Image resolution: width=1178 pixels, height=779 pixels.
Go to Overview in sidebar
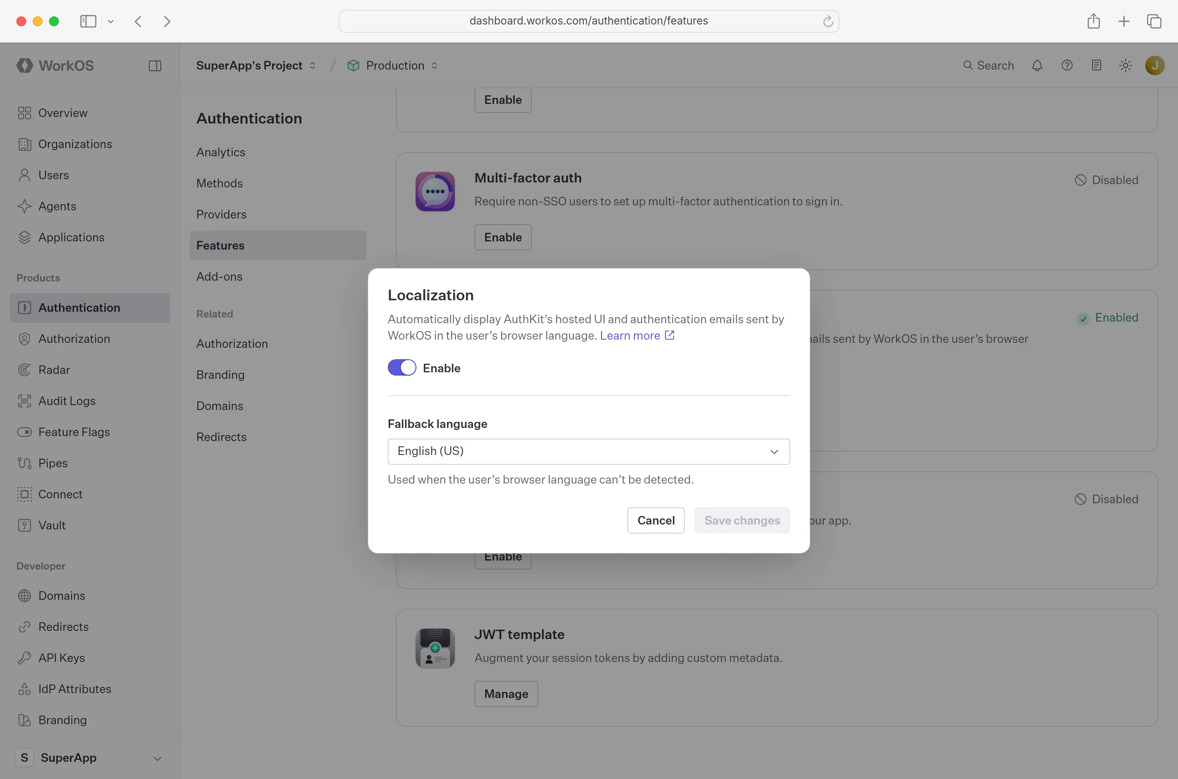(90, 113)
